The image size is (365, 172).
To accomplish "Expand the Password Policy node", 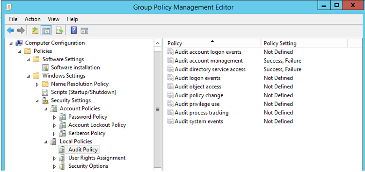I will (x=55, y=117).
